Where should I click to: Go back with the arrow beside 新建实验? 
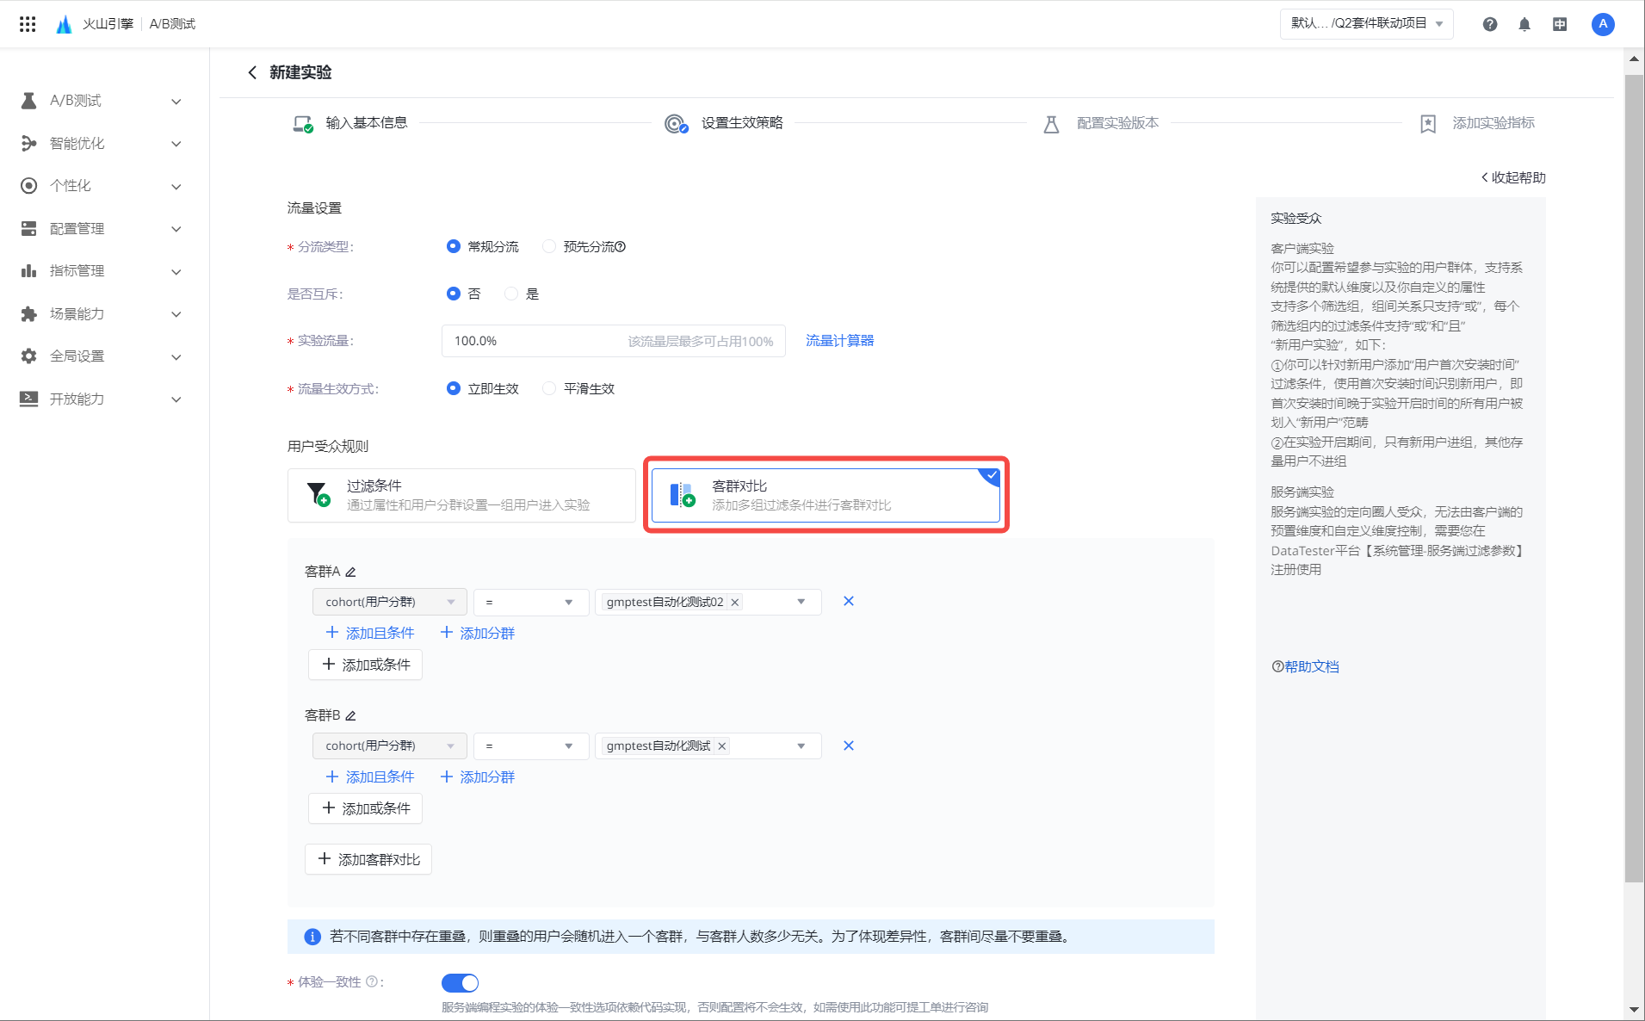pos(252,72)
